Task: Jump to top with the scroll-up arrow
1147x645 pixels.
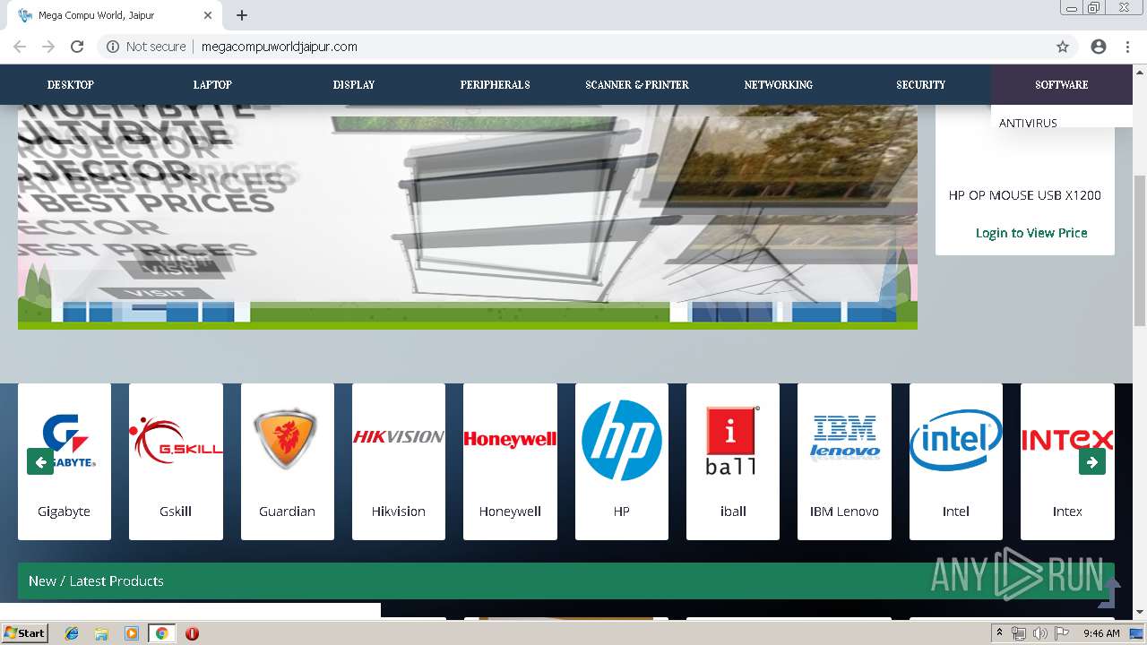Action: click(x=1110, y=592)
